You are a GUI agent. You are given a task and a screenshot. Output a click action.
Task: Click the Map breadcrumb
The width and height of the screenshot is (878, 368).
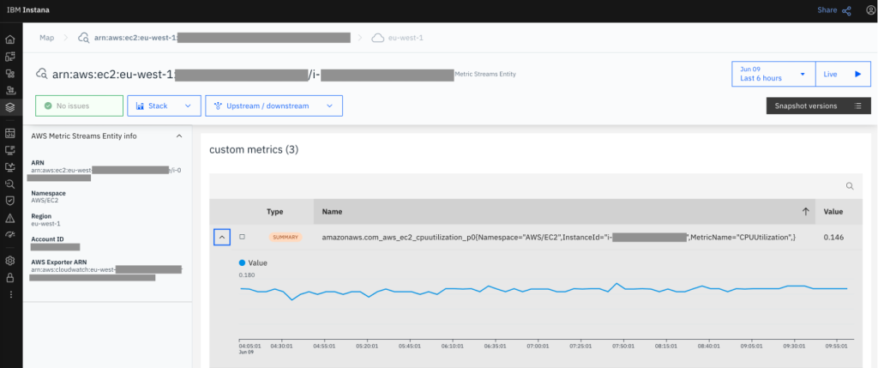[x=47, y=38]
